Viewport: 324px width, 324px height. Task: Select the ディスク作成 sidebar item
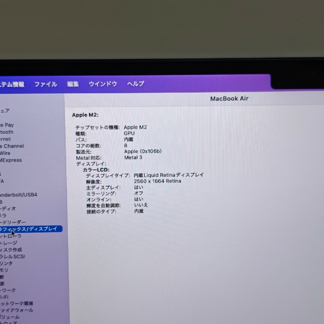coord(11,250)
